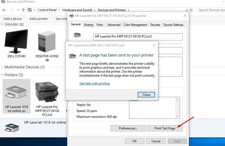Close the Properties dialog with X
Image resolution: width=225 pixels, height=146 pixels.
click(x=185, y=16)
